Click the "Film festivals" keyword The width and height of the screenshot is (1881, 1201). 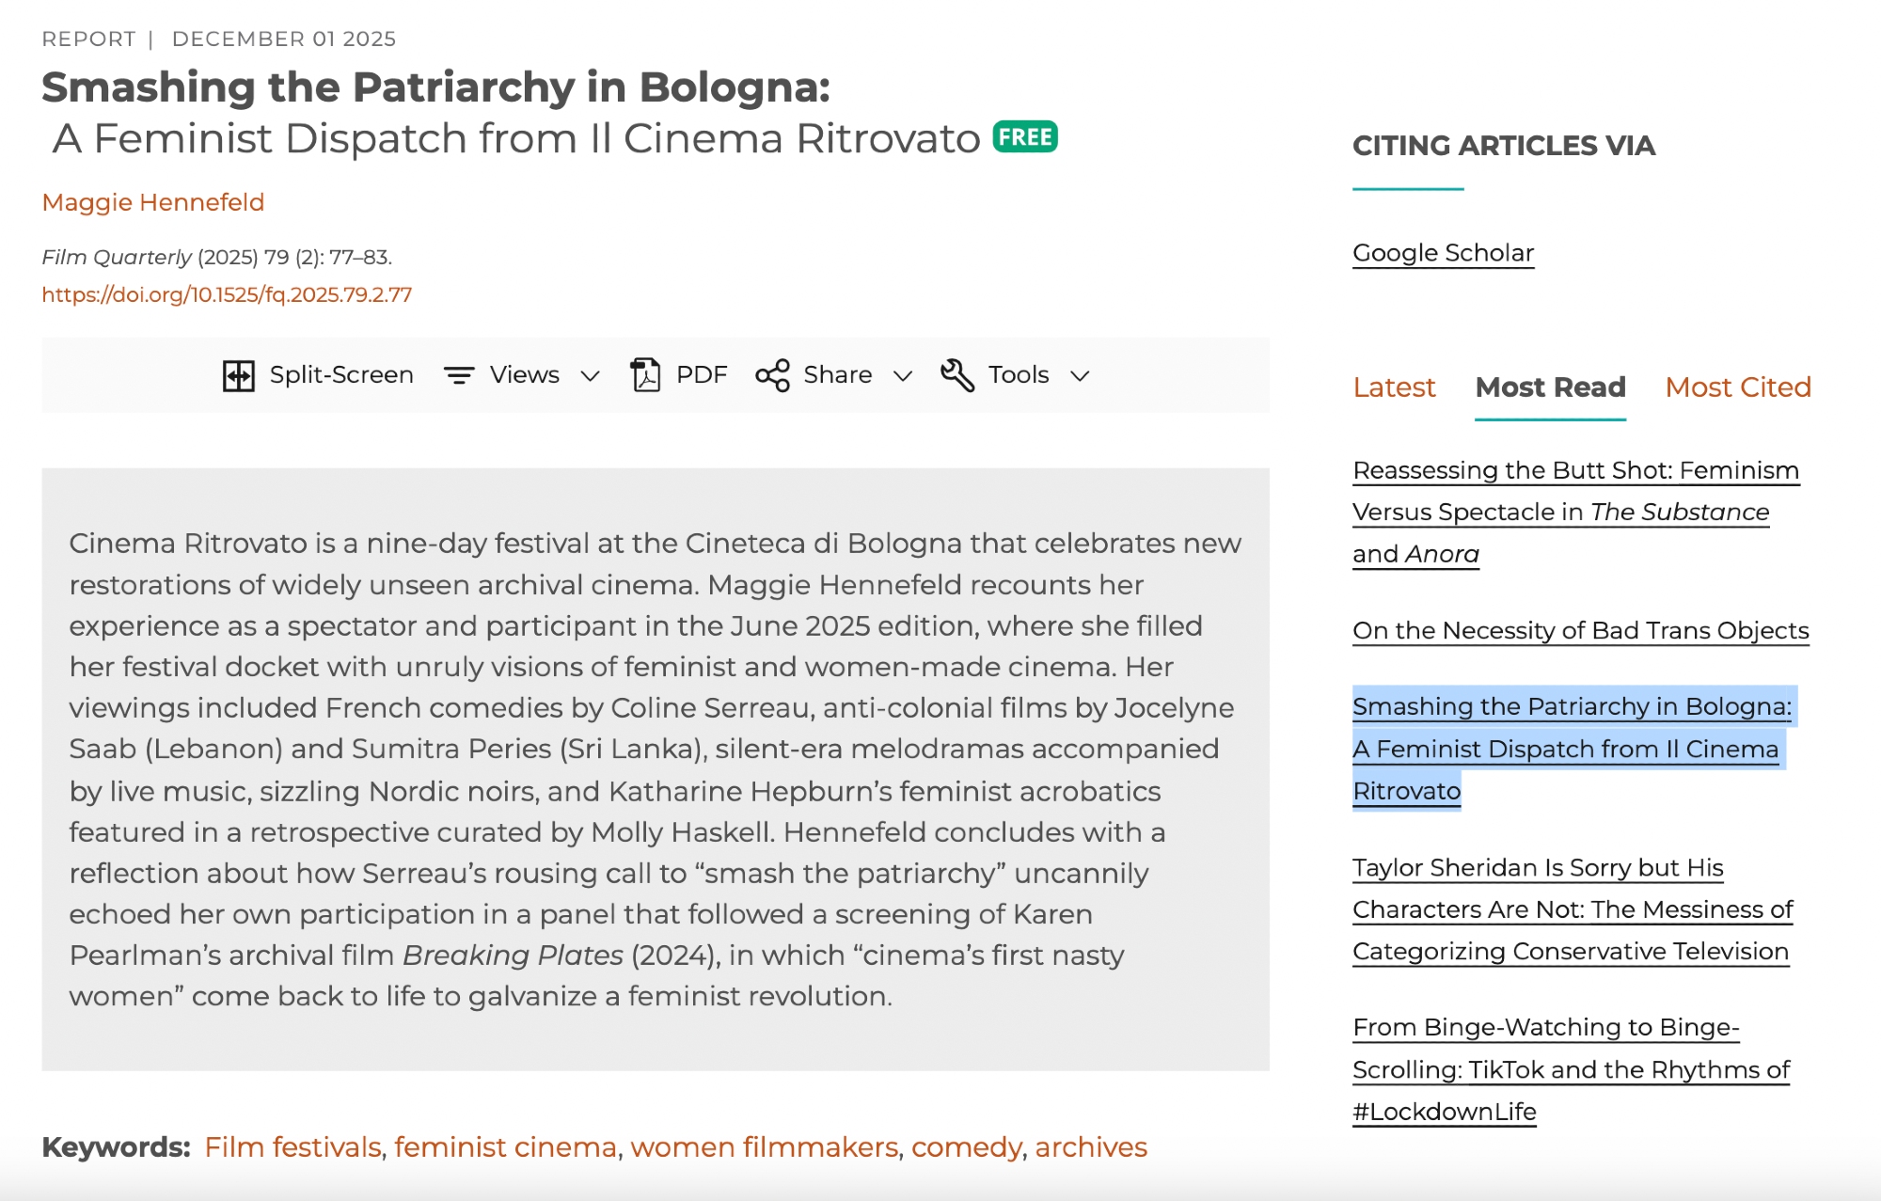pos(292,1147)
